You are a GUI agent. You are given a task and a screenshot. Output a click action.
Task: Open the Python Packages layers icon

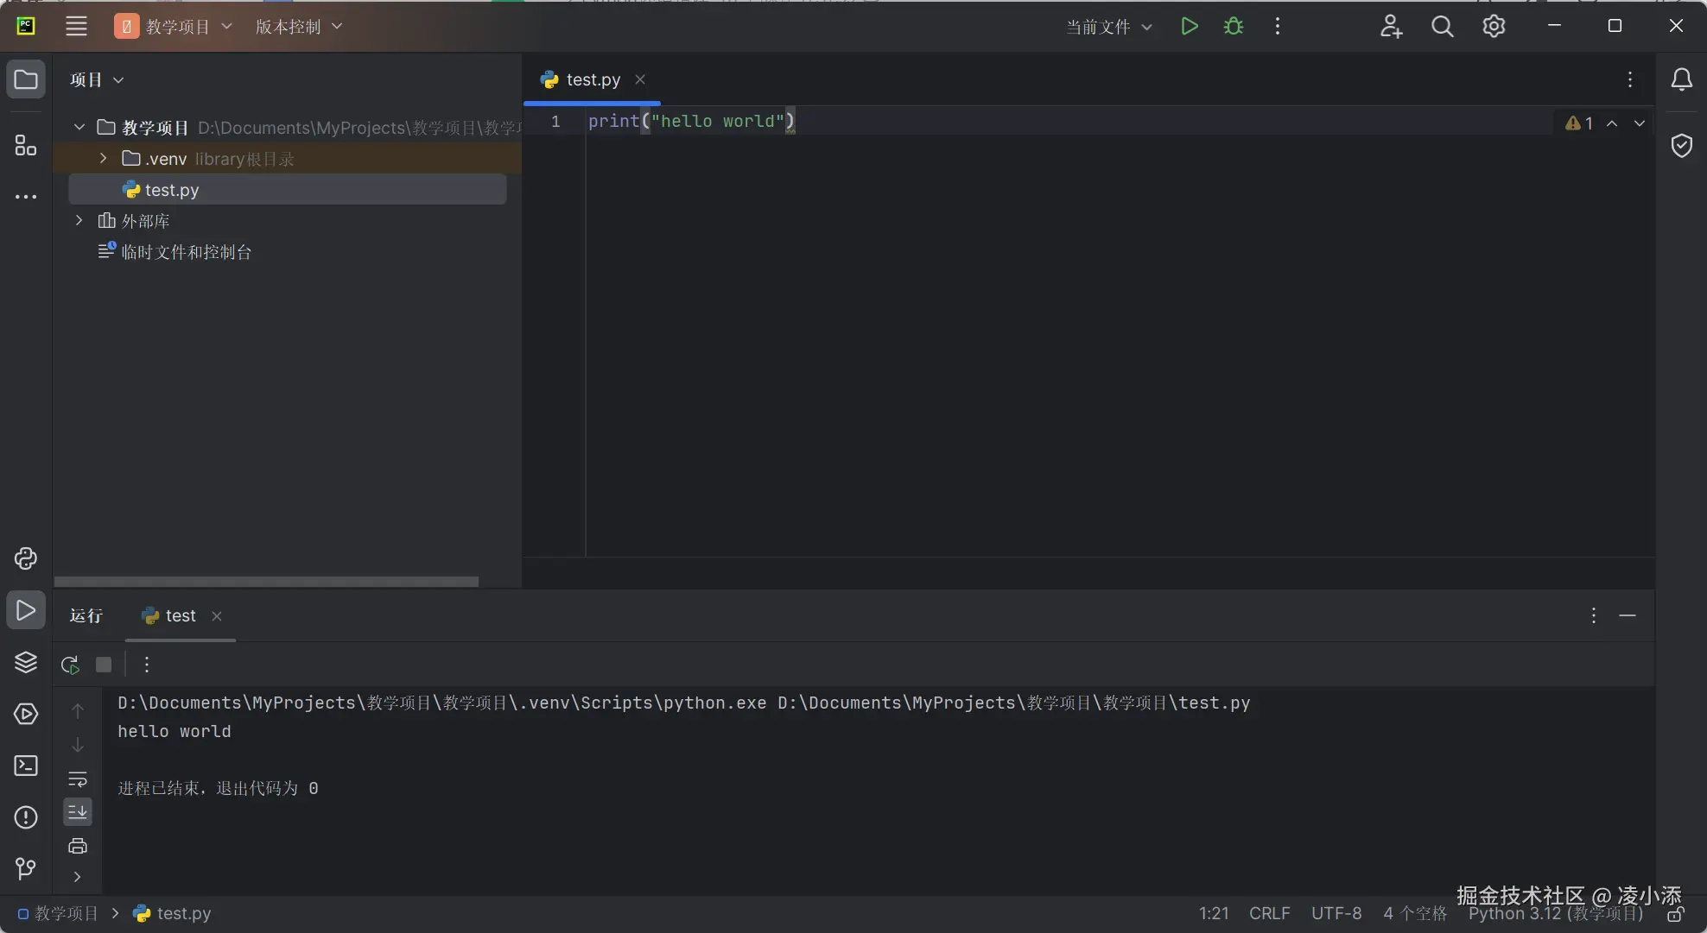[x=26, y=662]
